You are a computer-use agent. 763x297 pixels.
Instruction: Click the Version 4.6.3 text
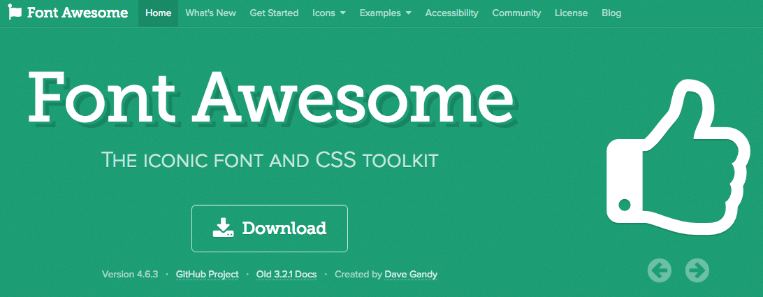point(130,275)
